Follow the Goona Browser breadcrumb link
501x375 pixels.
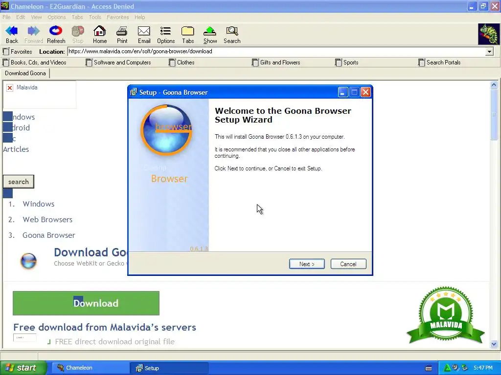pyautogui.click(x=48, y=235)
